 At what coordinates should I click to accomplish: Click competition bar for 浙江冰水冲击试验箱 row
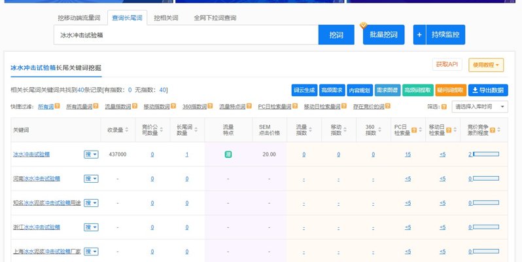[486, 227]
